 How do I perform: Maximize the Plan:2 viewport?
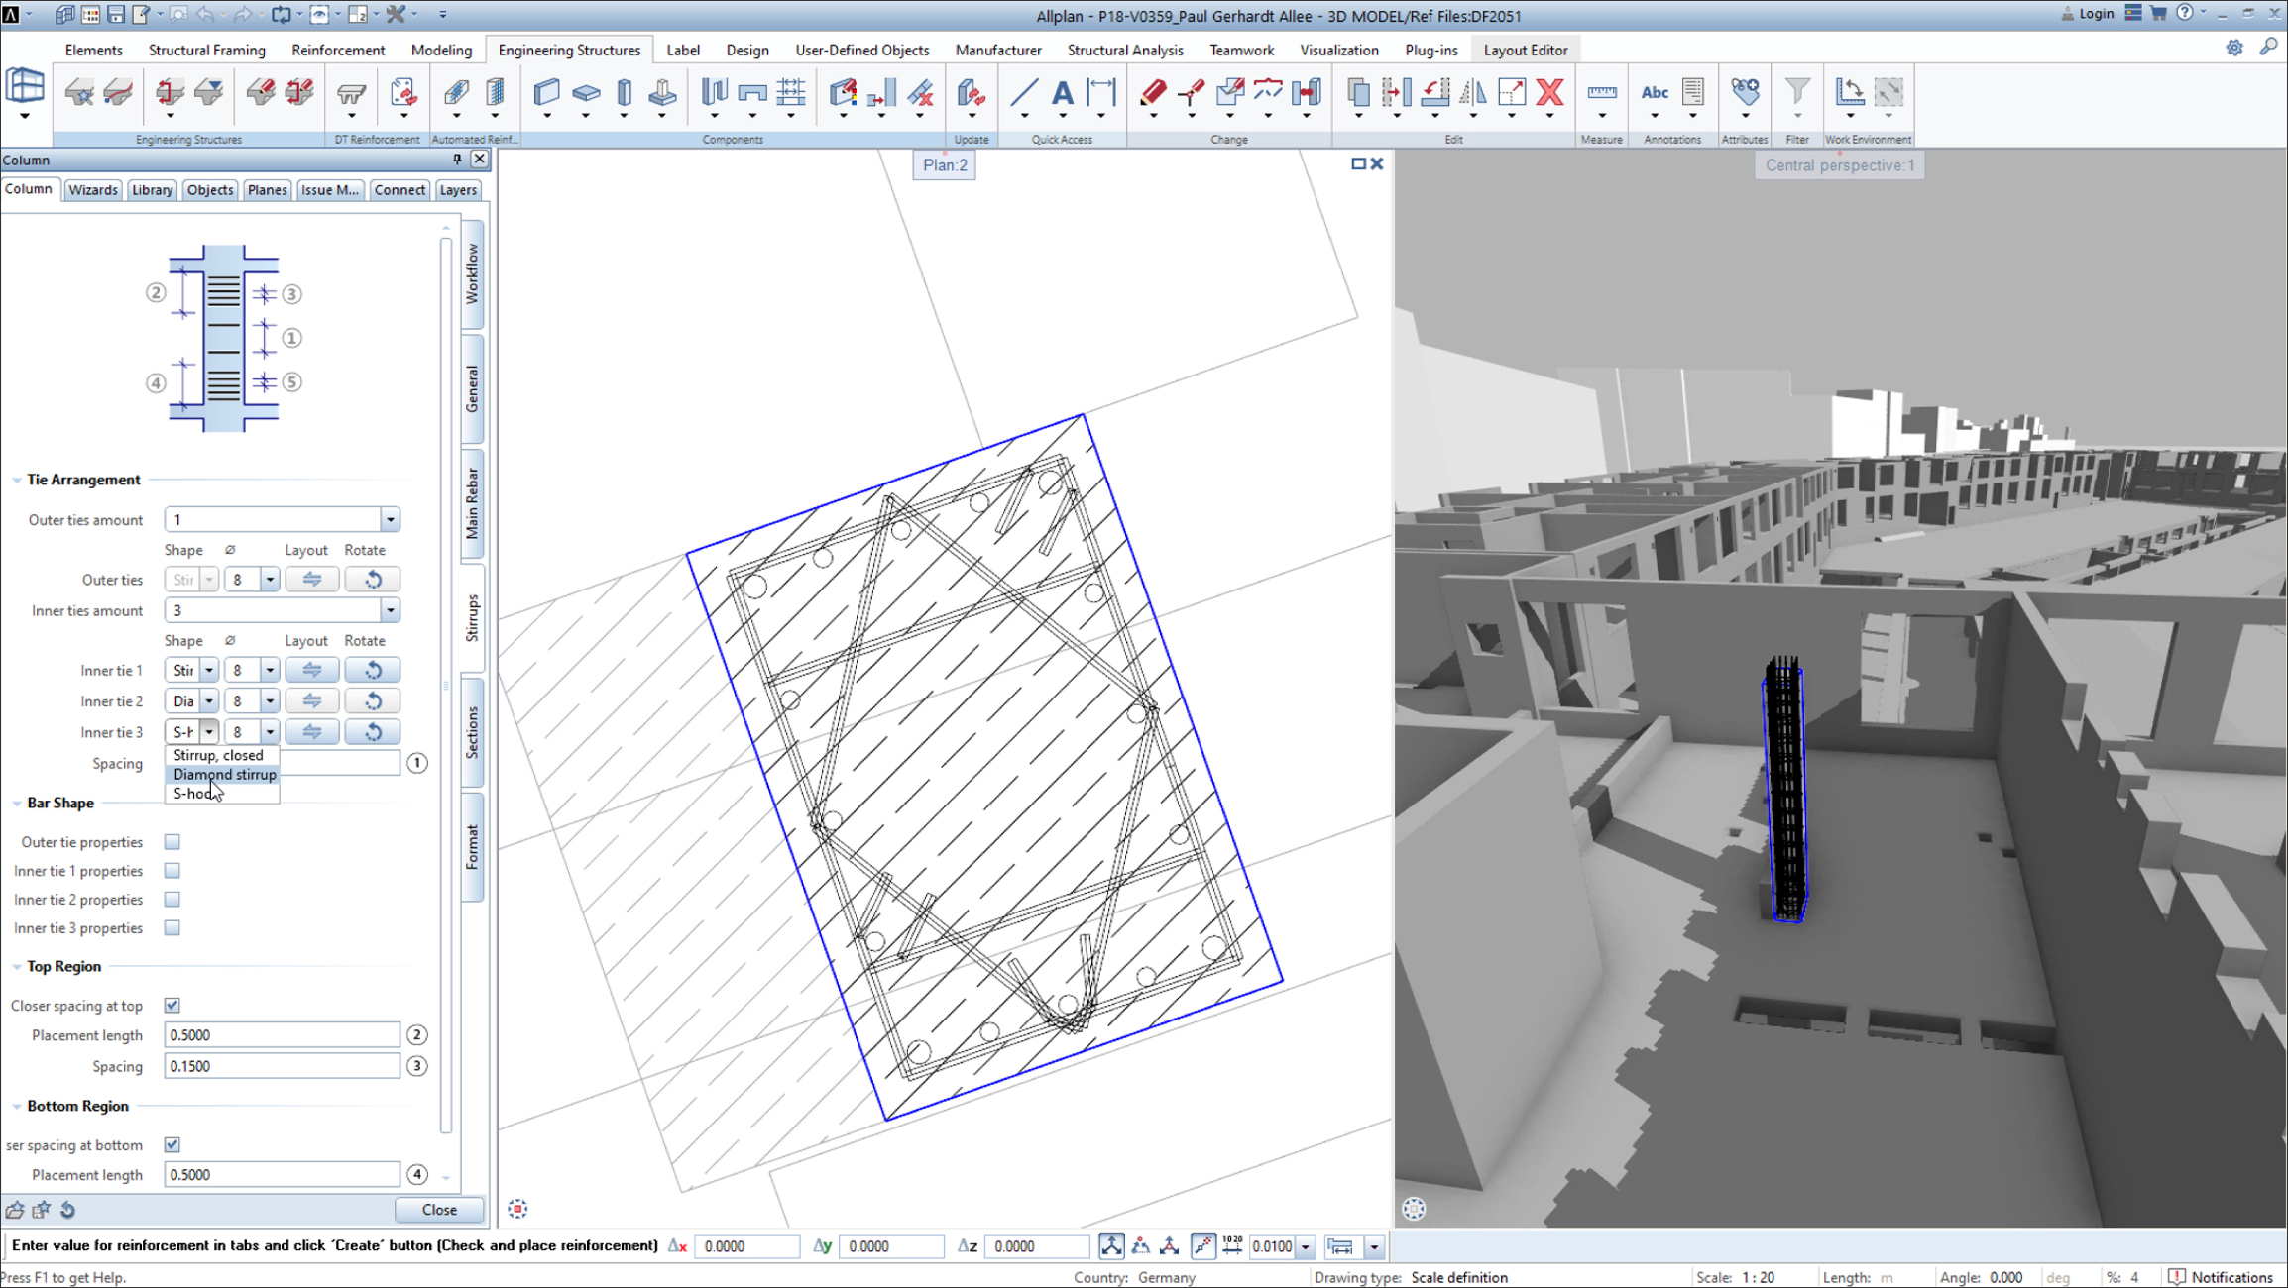[x=1358, y=163]
